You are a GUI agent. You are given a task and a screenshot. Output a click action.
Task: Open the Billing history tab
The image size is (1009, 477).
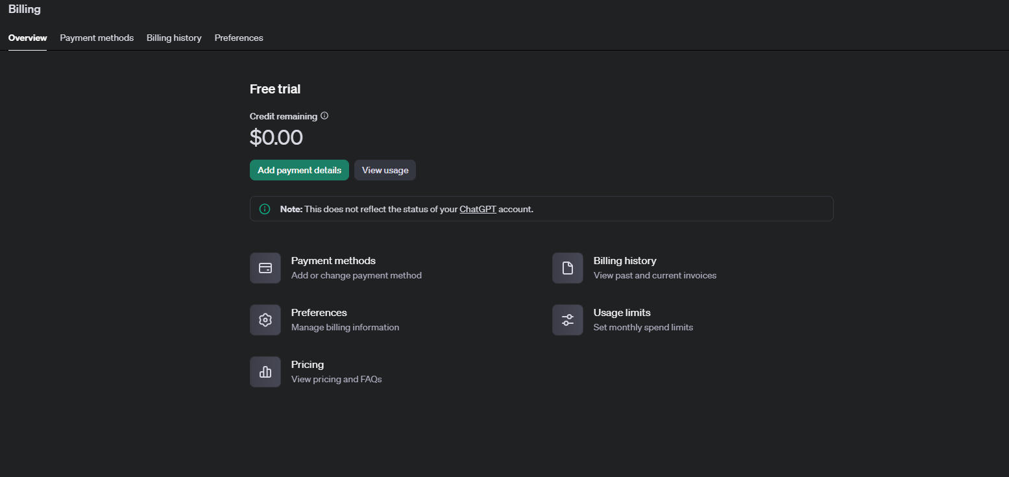[174, 38]
